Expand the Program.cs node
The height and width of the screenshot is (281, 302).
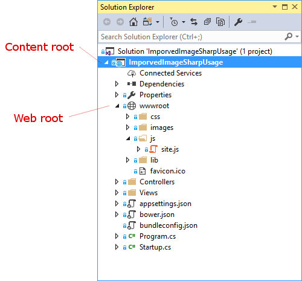click(117, 236)
